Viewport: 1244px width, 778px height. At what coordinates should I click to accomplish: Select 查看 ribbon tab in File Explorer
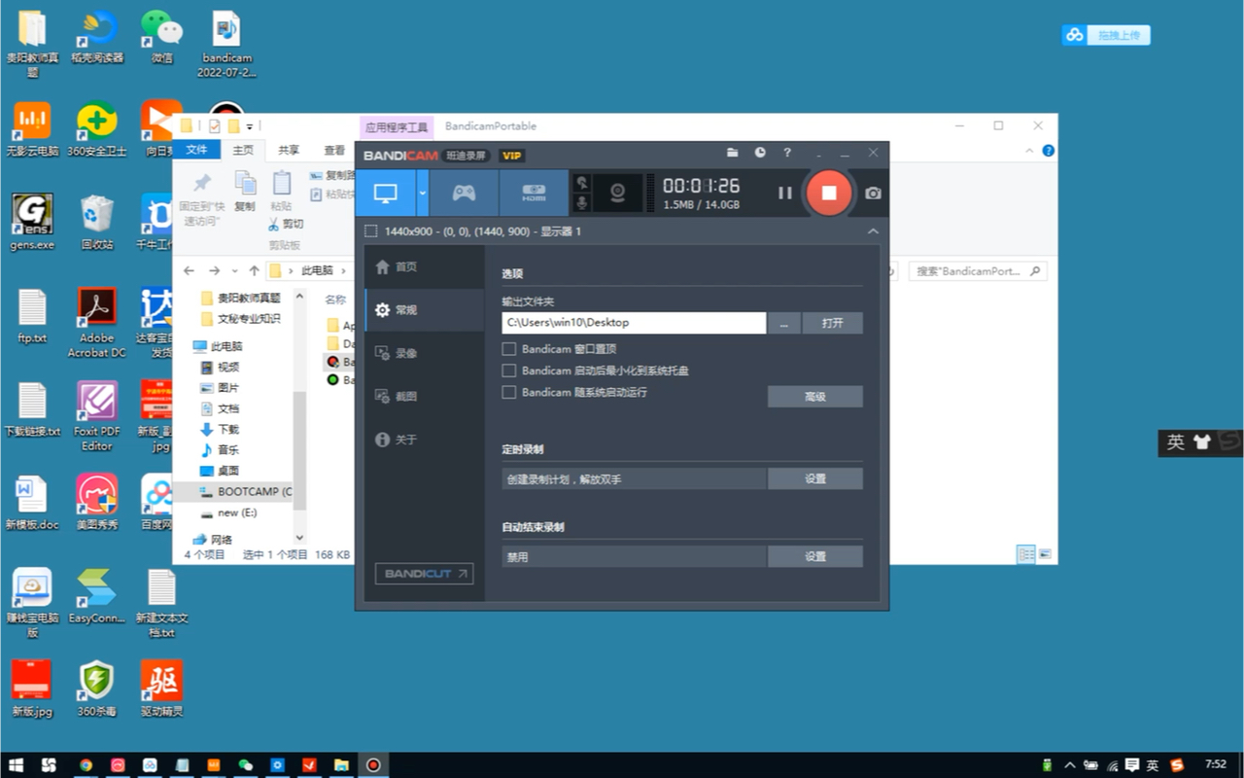point(334,150)
